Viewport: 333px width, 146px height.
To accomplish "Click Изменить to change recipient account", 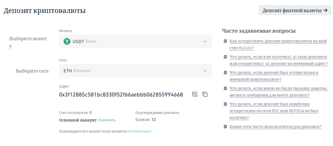I will tap(107, 120).
